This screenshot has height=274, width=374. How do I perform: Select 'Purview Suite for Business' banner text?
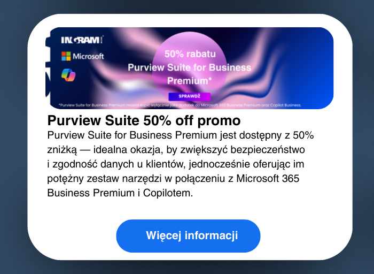click(x=189, y=67)
